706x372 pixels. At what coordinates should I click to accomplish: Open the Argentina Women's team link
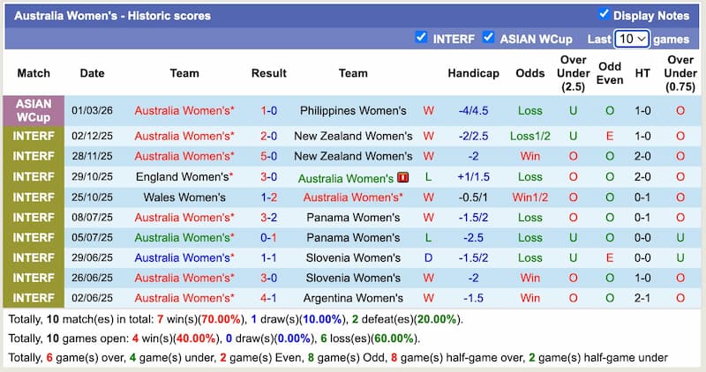[353, 298]
